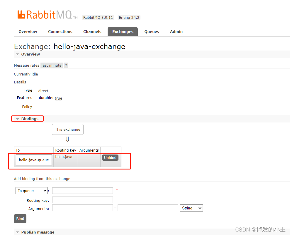The image size is (290, 235).
Task: Click the Exchange: hello-java-exchange heading
Action: pyautogui.click(x=69, y=46)
